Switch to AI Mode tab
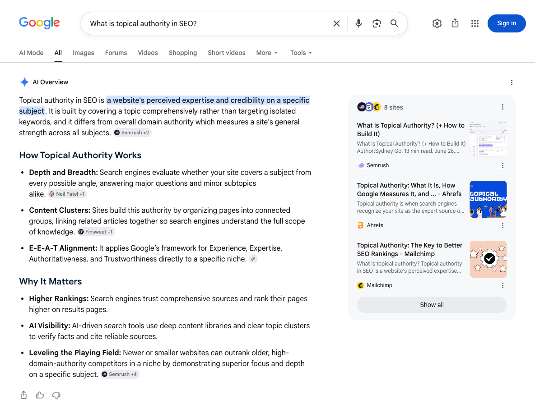 click(32, 53)
